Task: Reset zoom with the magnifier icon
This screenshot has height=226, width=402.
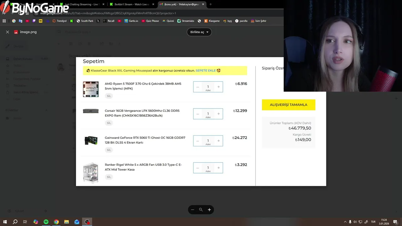Action: point(201,210)
